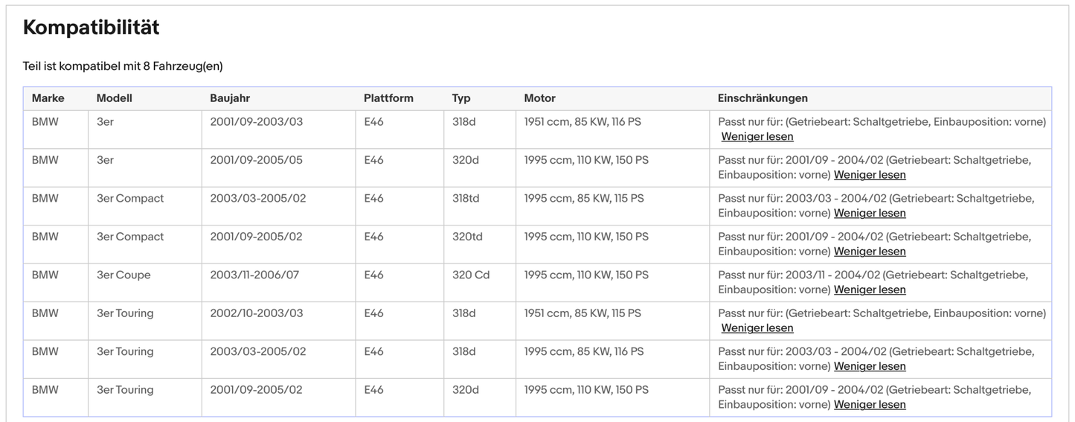The height and width of the screenshot is (422, 1075).
Task: Collapse the 3er Coupe 320 Cd restrictions
Action: coord(869,290)
